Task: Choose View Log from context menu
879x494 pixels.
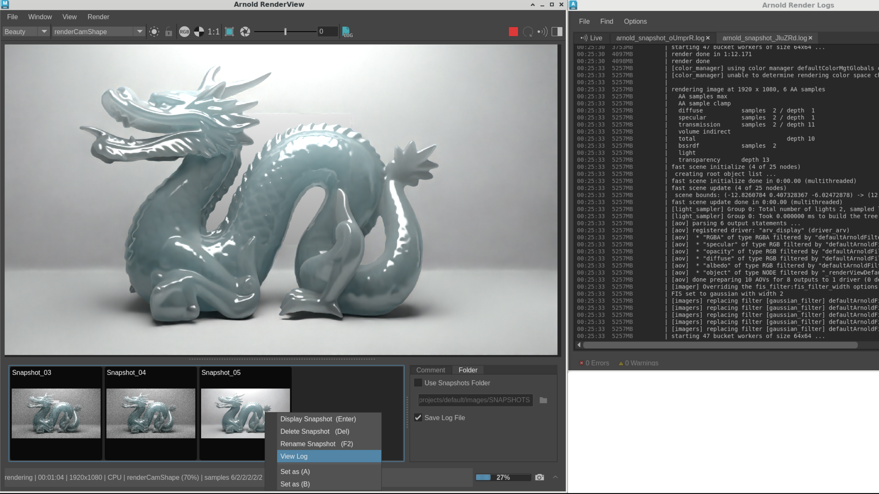Action: [329, 456]
